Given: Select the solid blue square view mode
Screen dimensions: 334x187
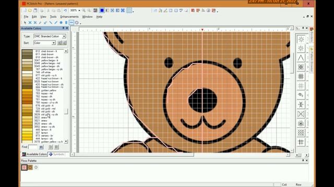Looking at the screenshot, I should (102, 10).
